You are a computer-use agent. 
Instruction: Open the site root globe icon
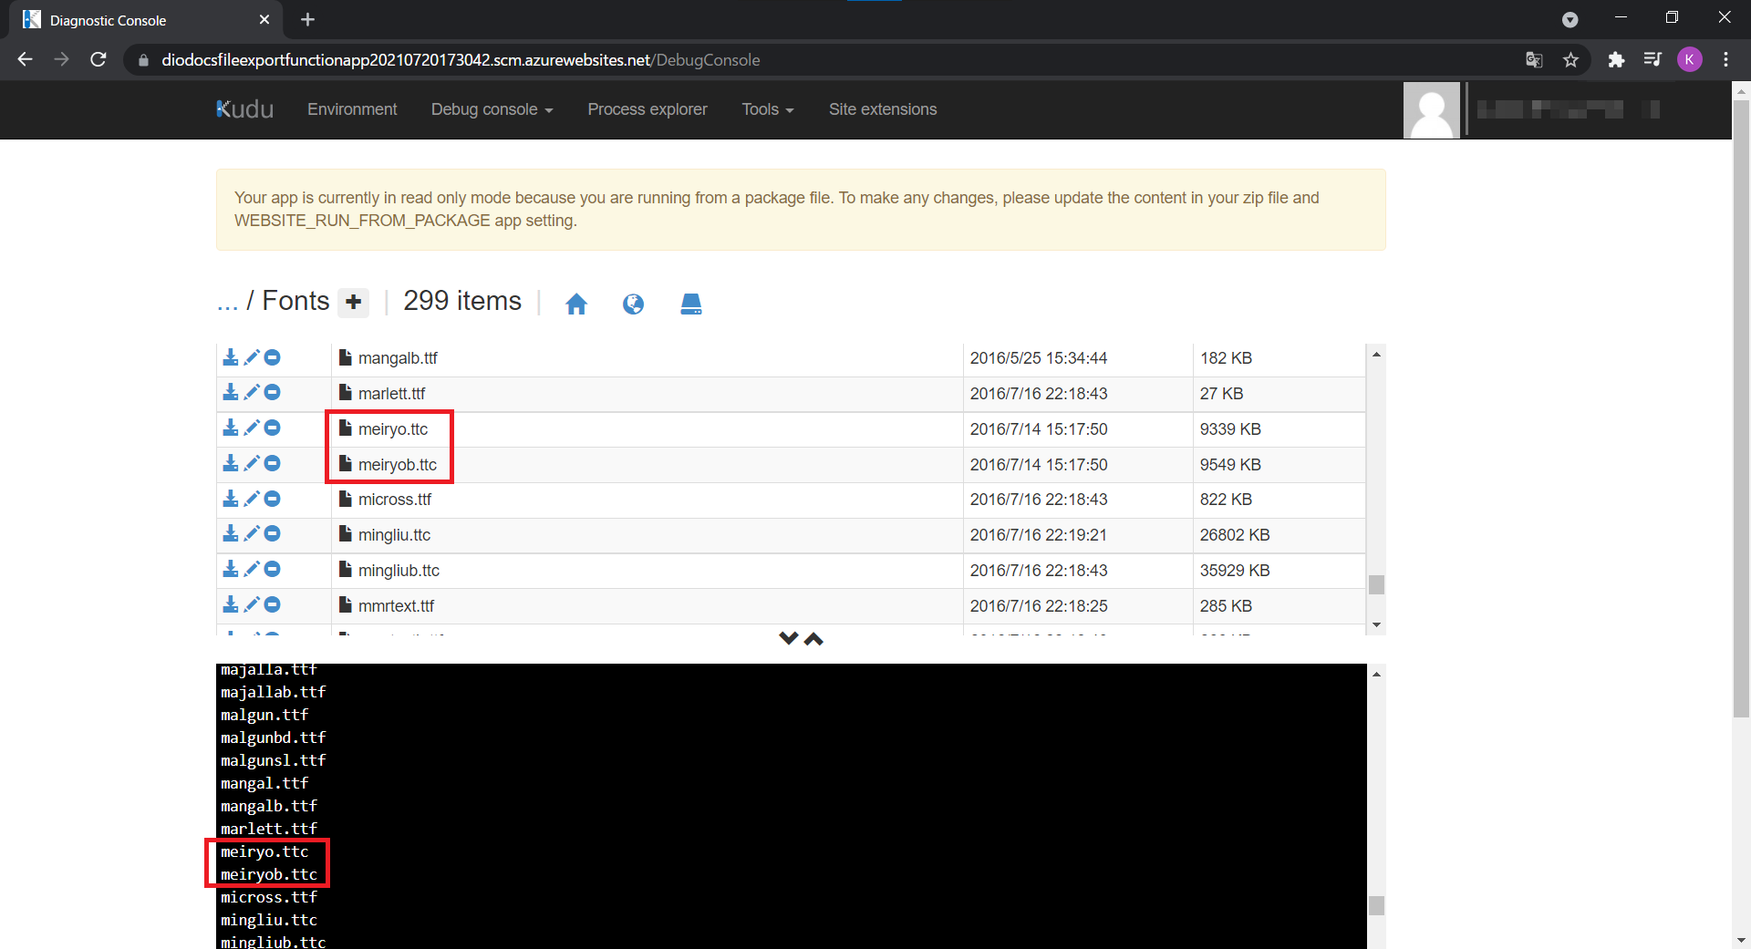[633, 304]
